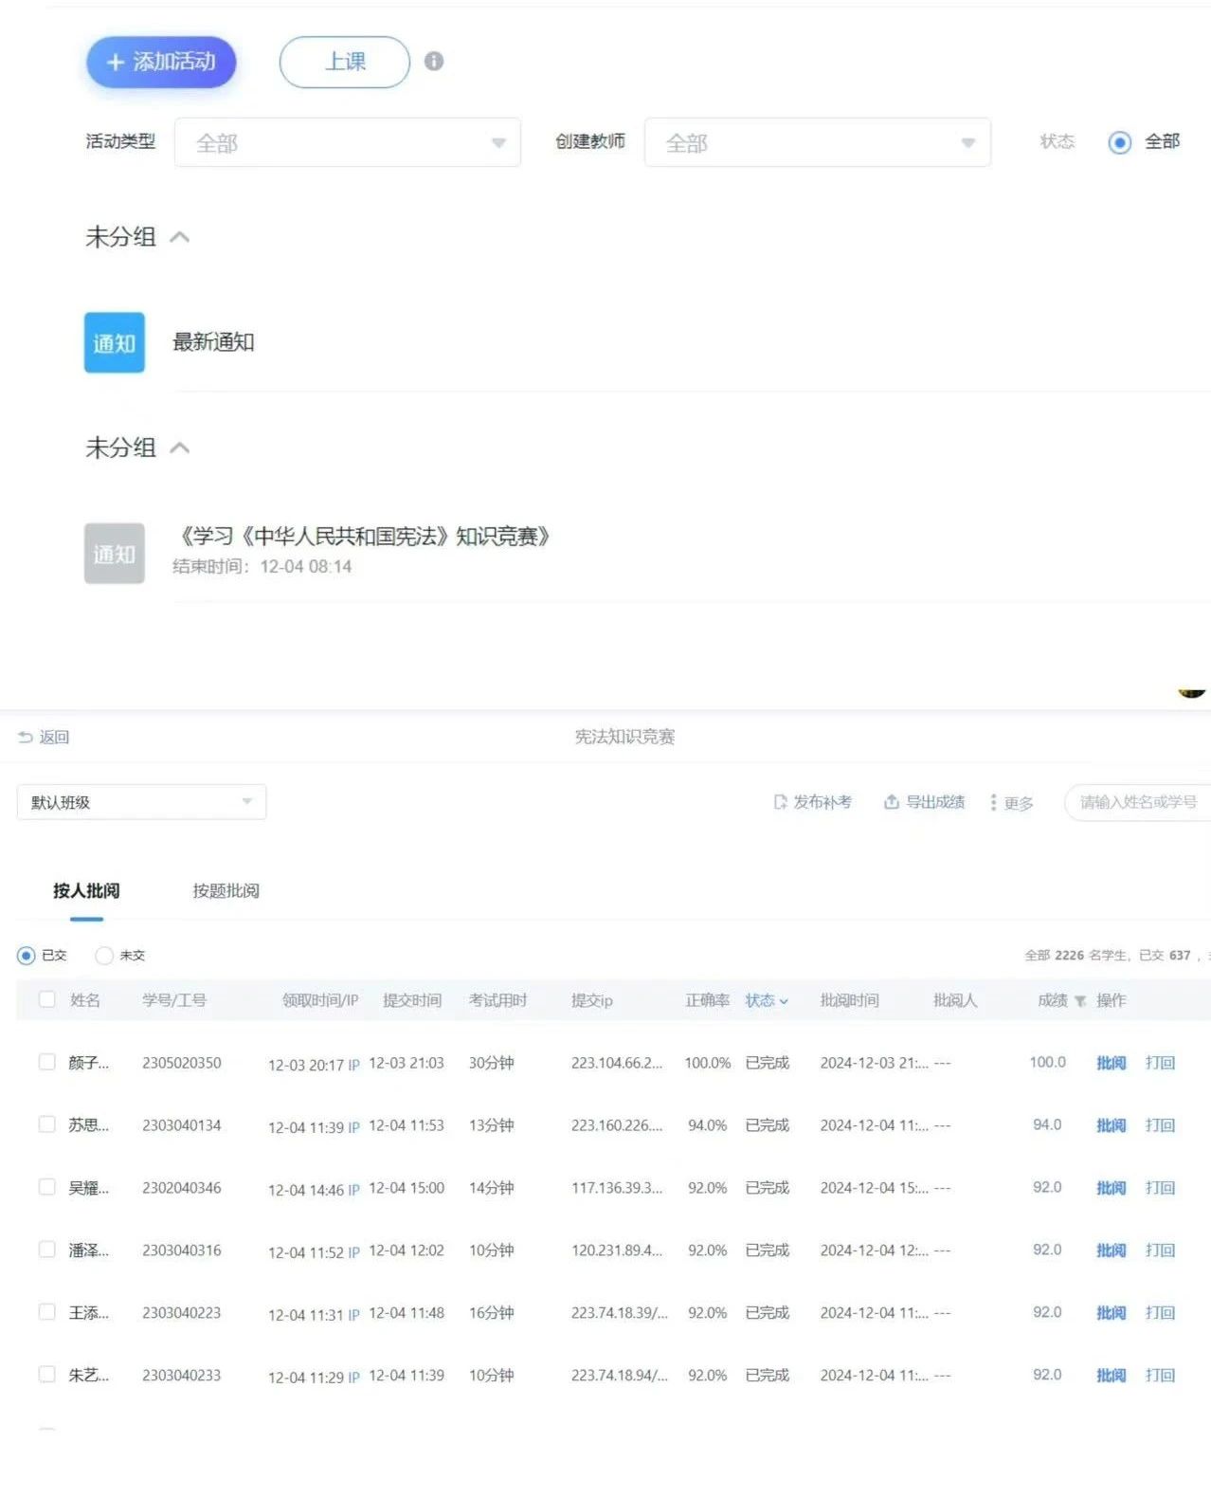Click the 返回 back link
This screenshot has width=1211, height=1497.
coord(45,737)
